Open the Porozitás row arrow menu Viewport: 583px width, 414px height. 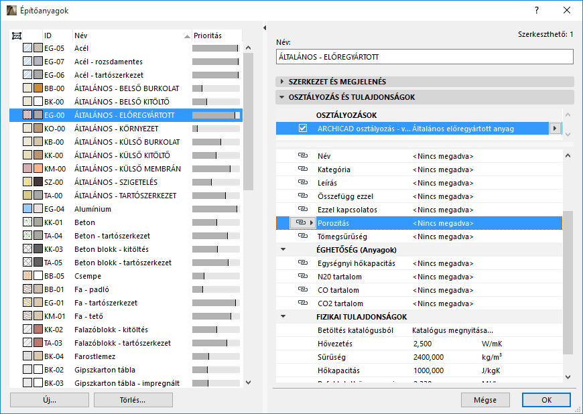click(312, 222)
